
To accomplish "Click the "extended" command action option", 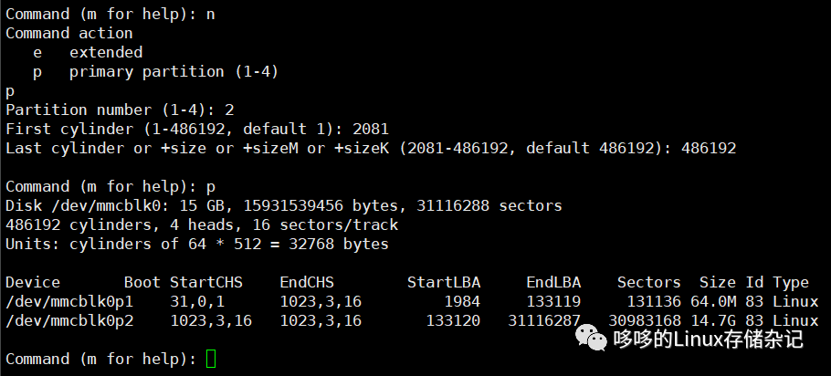I will point(106,52).
